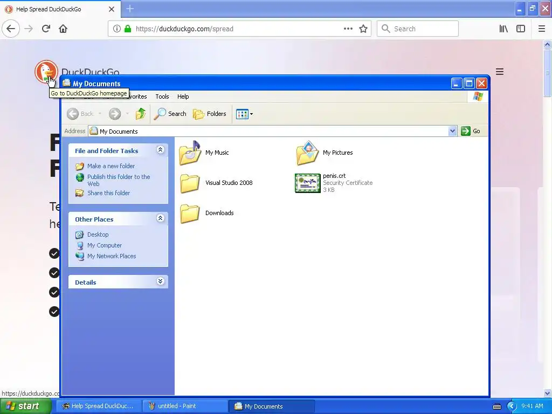Viewport: 552px width, 414px height.
Task: Bookmark this page with the star icon
Action: click(x=363, y=29)
